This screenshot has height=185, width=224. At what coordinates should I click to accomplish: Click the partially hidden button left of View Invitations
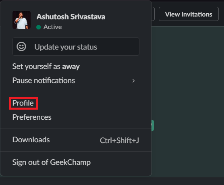[x=153, y=14]
